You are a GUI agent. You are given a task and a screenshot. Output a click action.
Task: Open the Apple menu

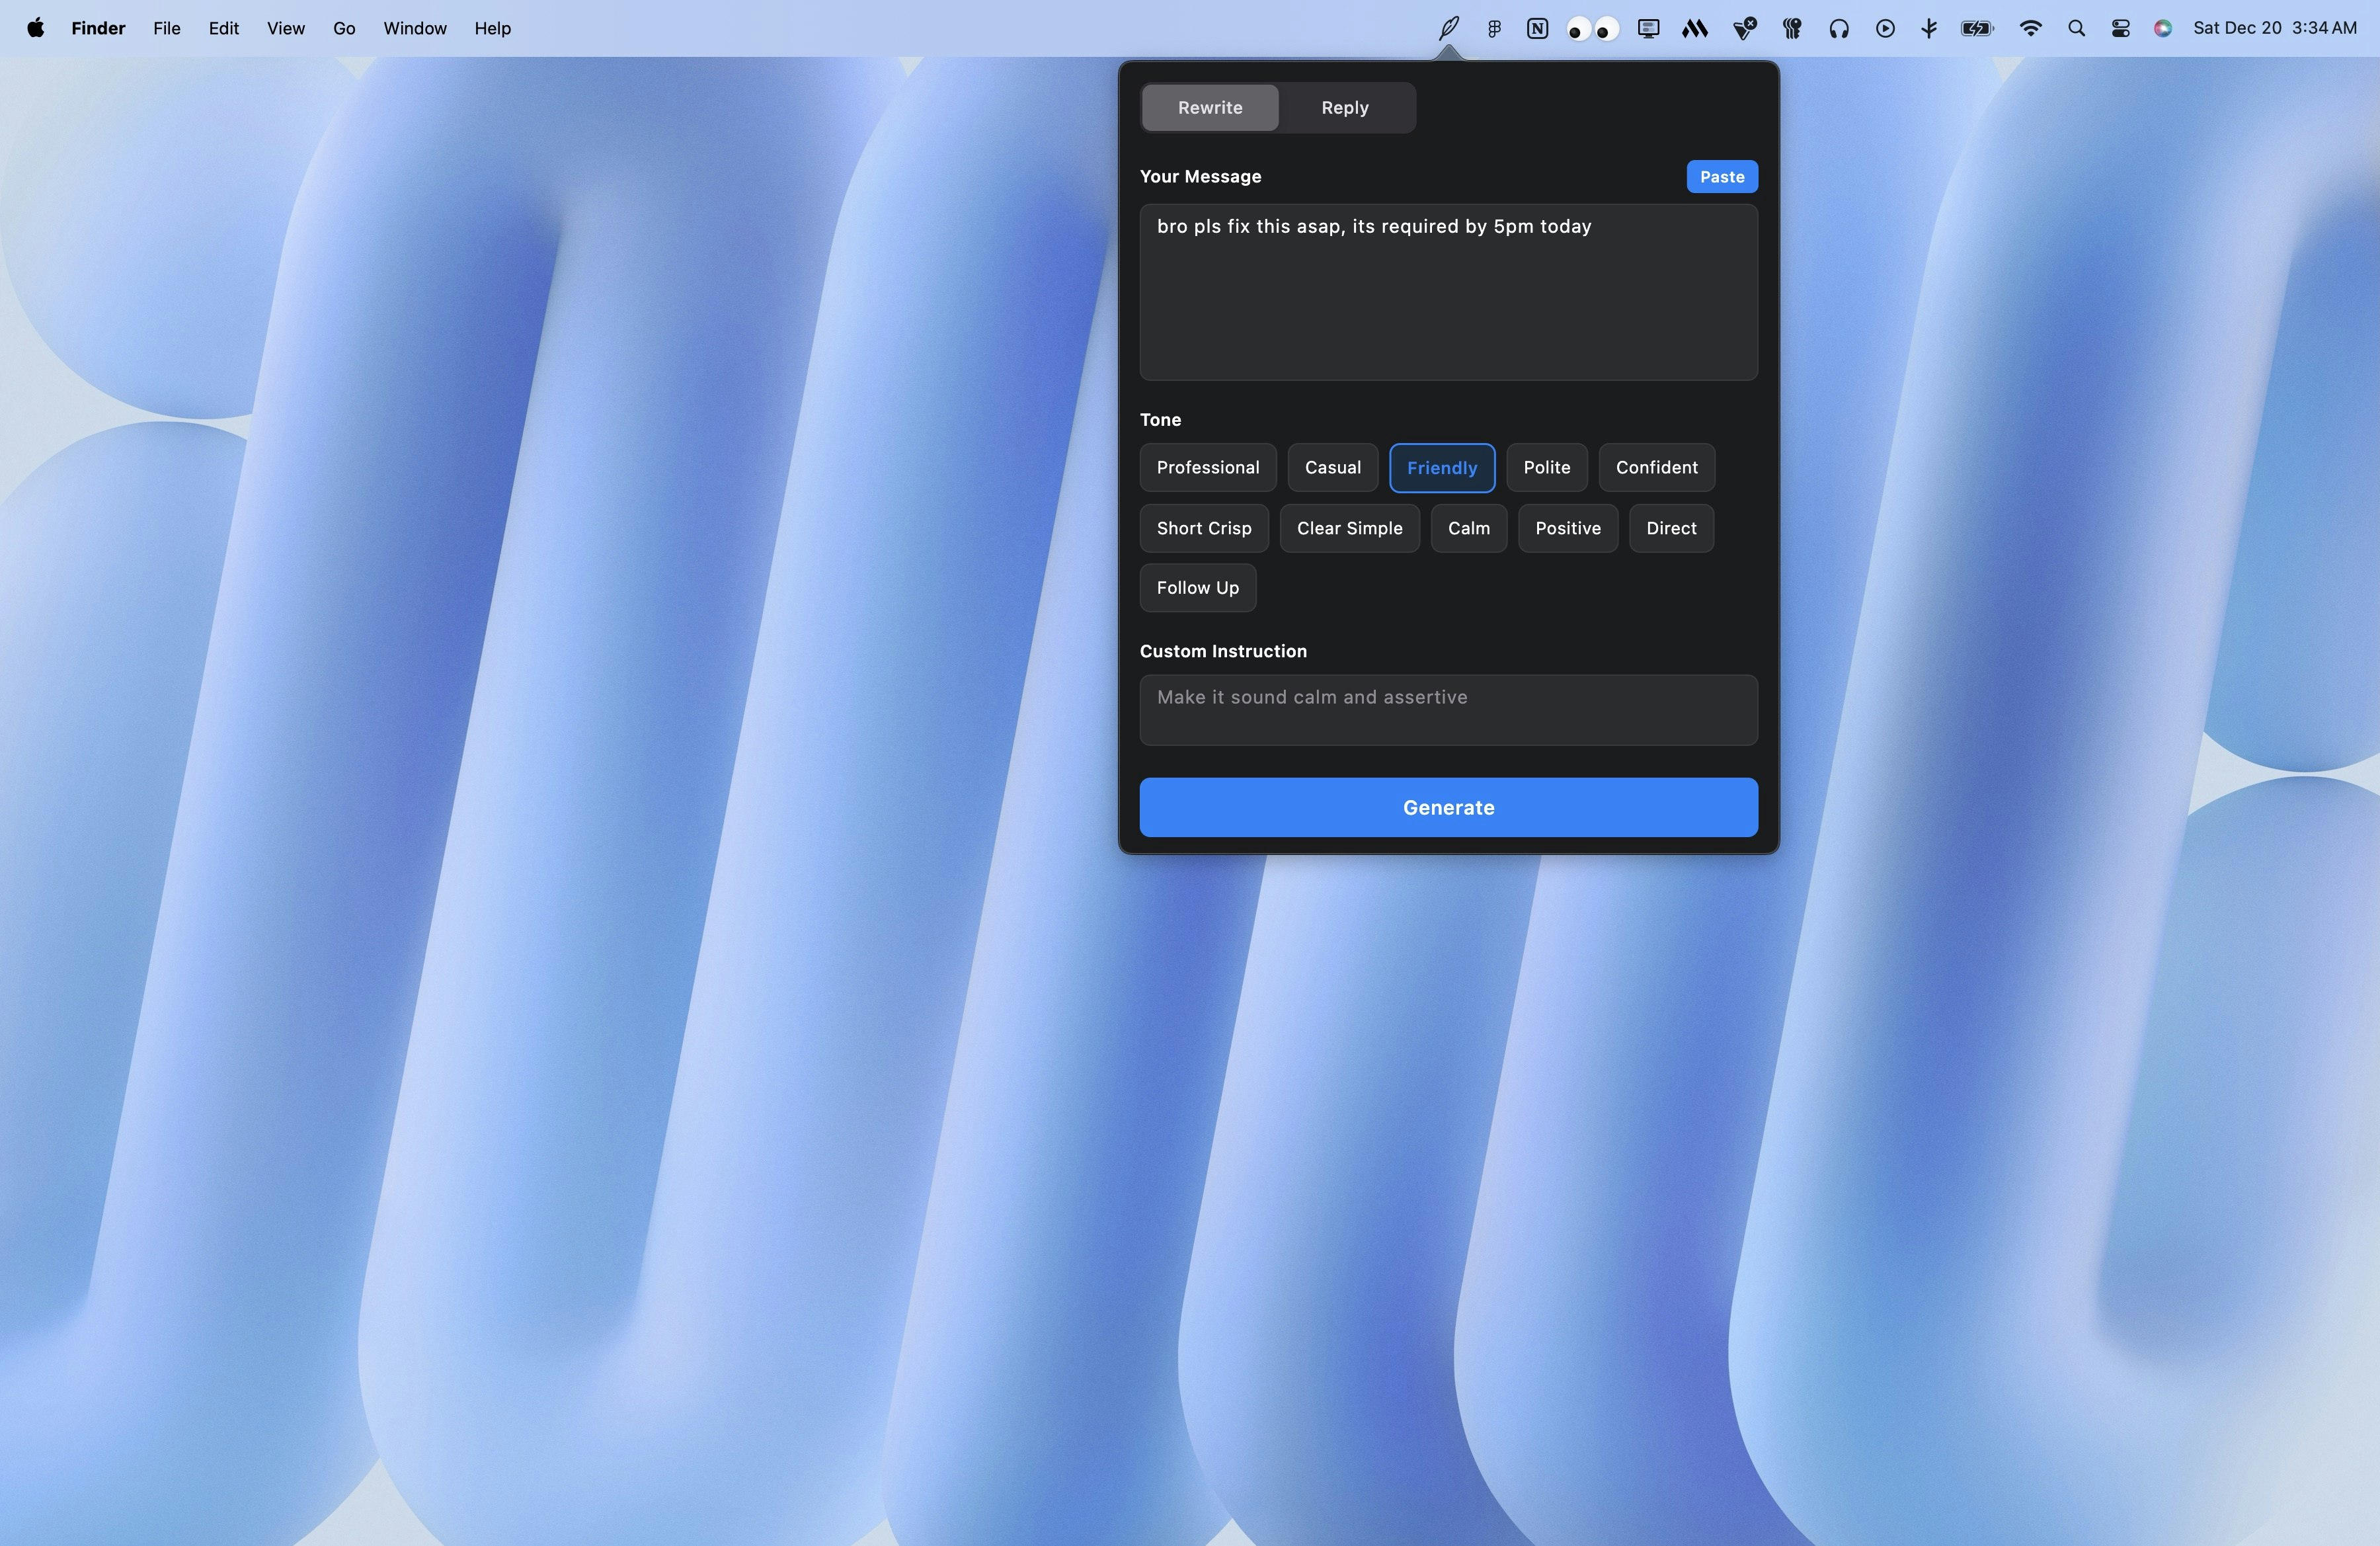[x=36, y=28]
